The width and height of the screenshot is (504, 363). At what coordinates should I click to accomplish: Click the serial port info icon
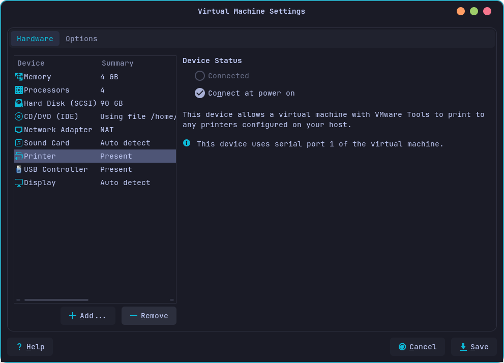pyautogui.click(x=187, y=143)
